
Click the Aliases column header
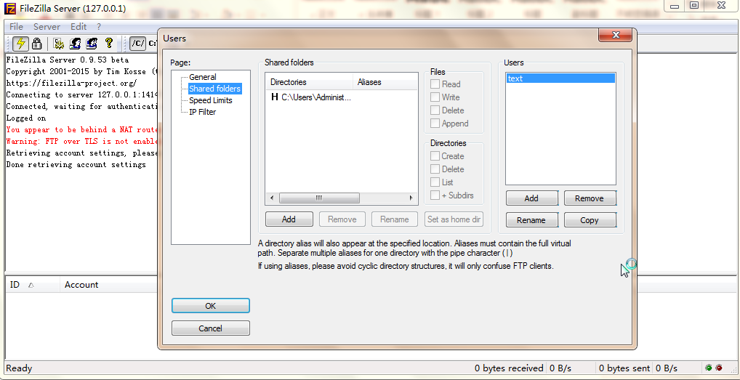[385, 82]
